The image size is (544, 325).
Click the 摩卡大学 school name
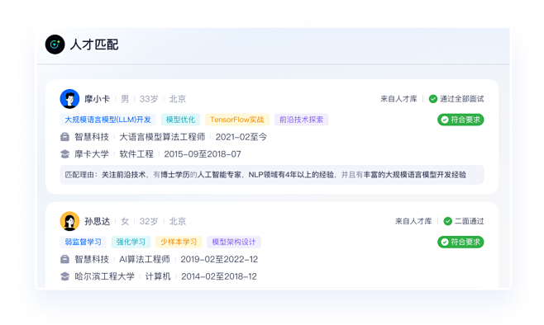click(x=92, y=154)
